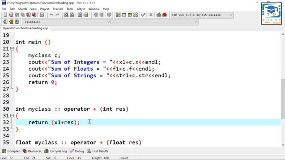This screenshot has height=160, width=285.
Task: Click the Close file toolbar icon
Action: [x=28, y=15]
